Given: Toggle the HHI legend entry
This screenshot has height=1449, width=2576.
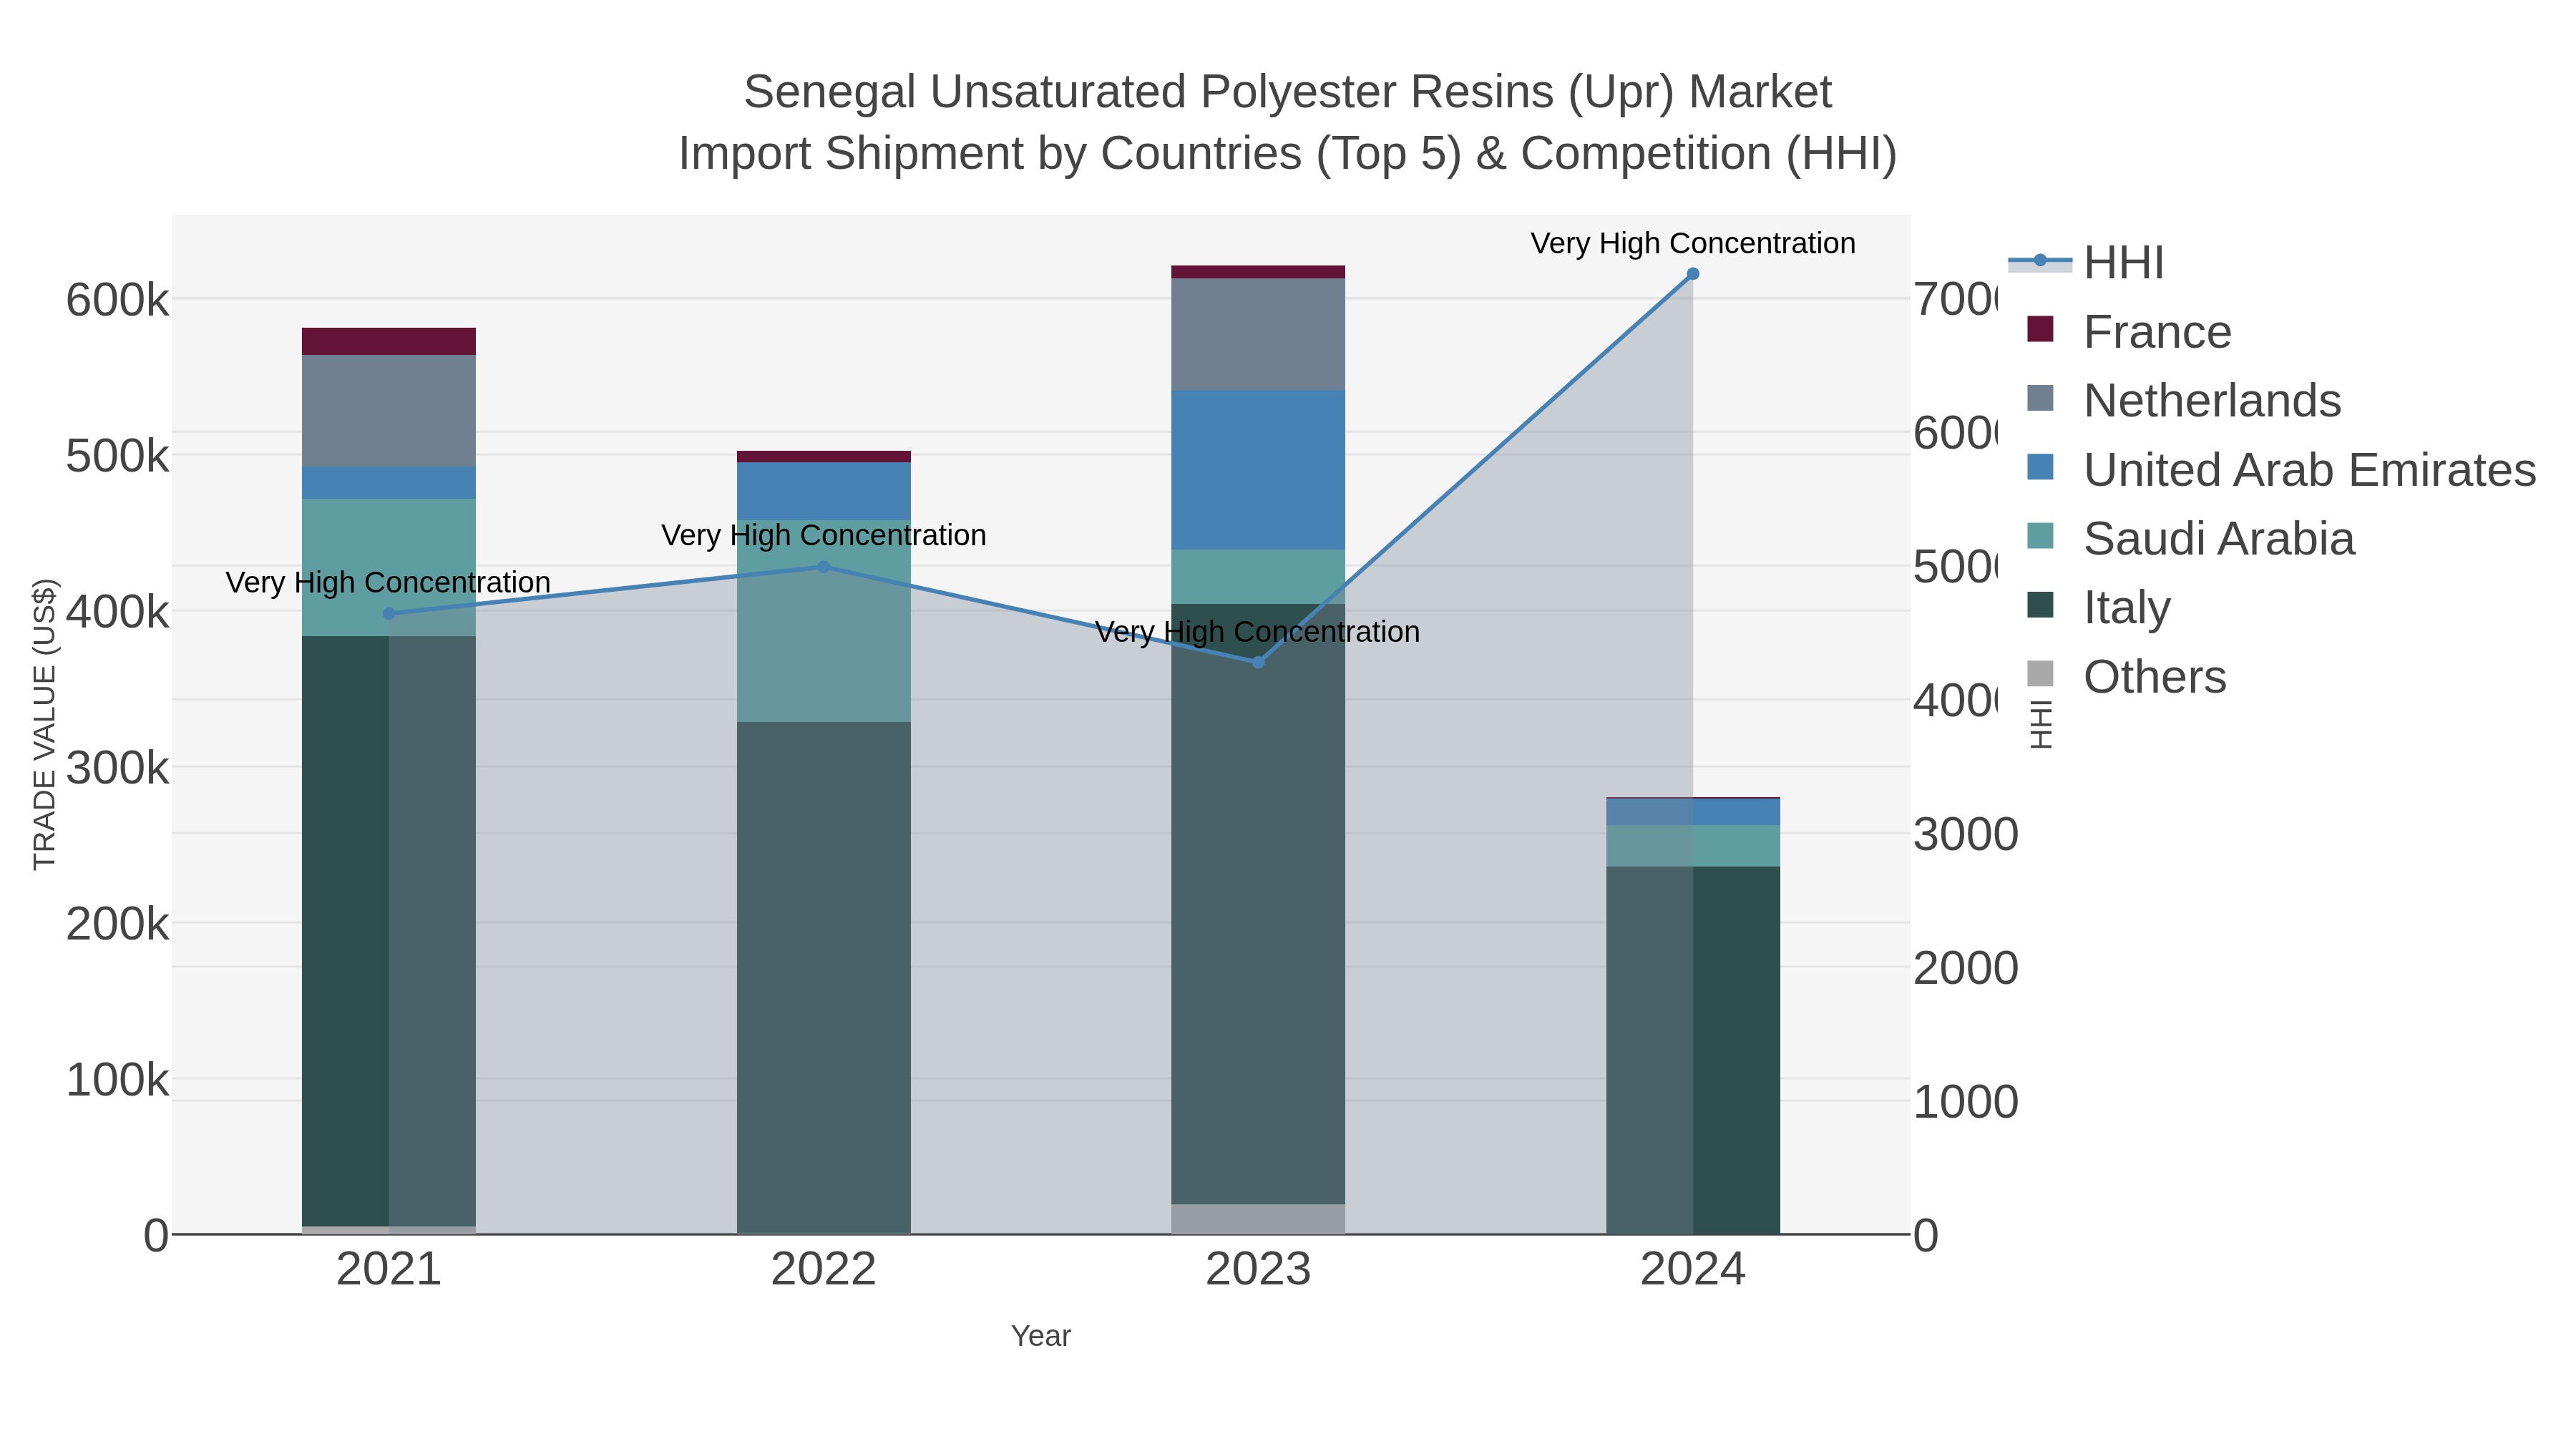Looking at the screenshot, I should tap(2087, 263).
